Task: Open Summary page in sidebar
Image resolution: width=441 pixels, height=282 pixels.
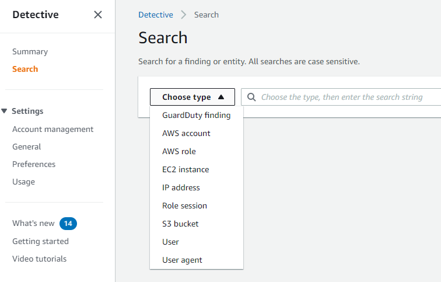Action: pos(30,52)
